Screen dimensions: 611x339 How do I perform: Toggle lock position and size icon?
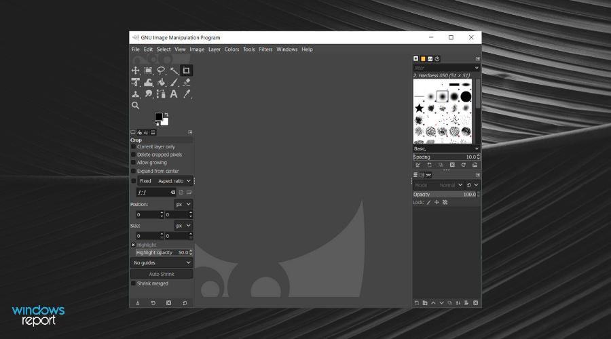[x=437, y=203]
